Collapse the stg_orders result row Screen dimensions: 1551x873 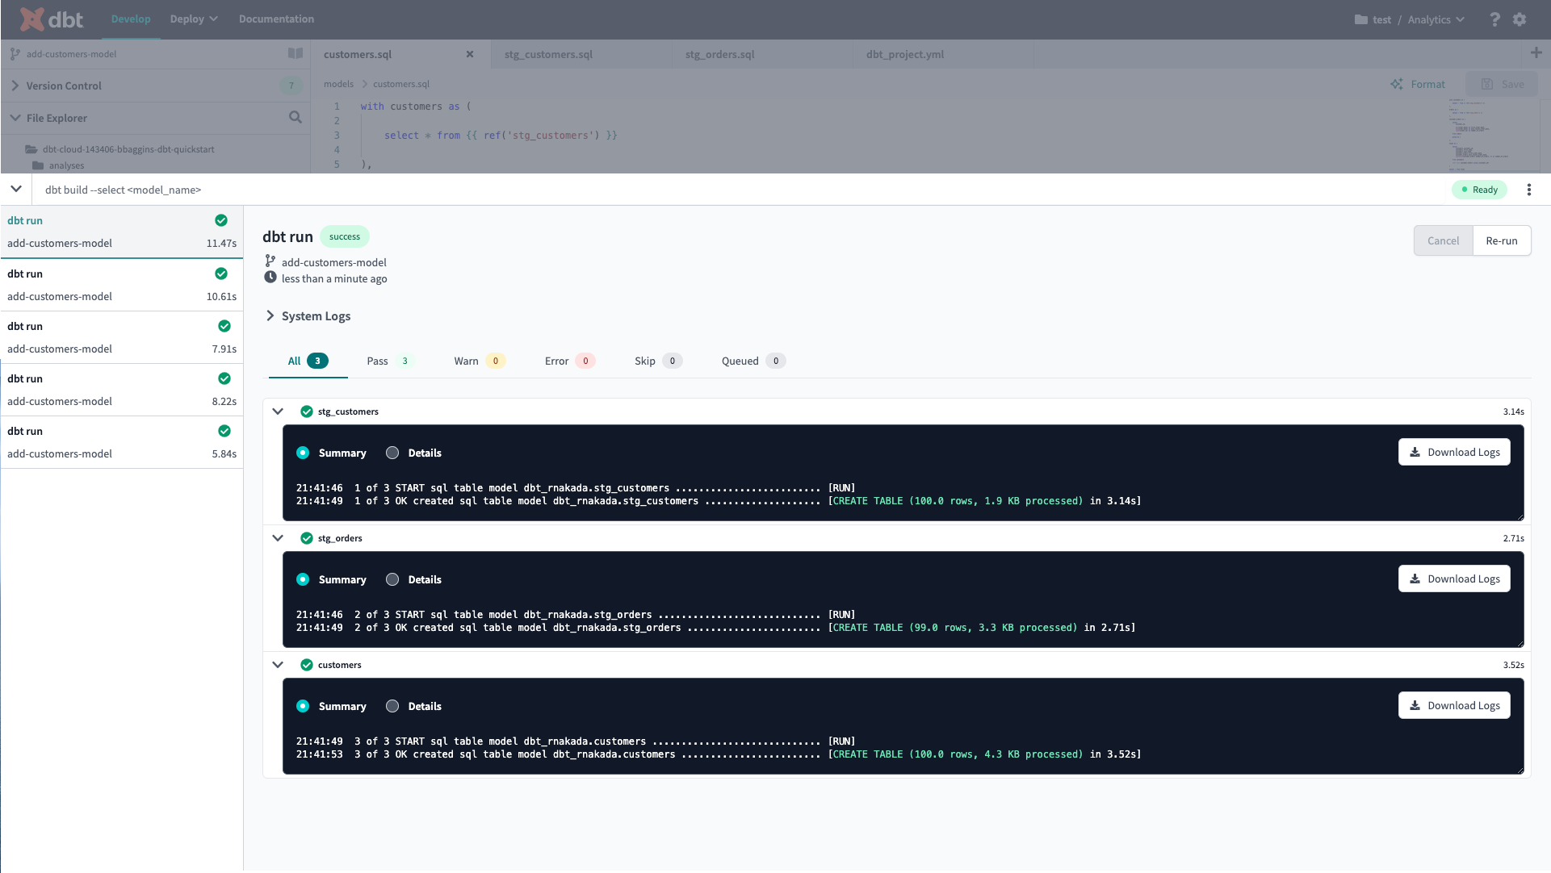(278, 538)
